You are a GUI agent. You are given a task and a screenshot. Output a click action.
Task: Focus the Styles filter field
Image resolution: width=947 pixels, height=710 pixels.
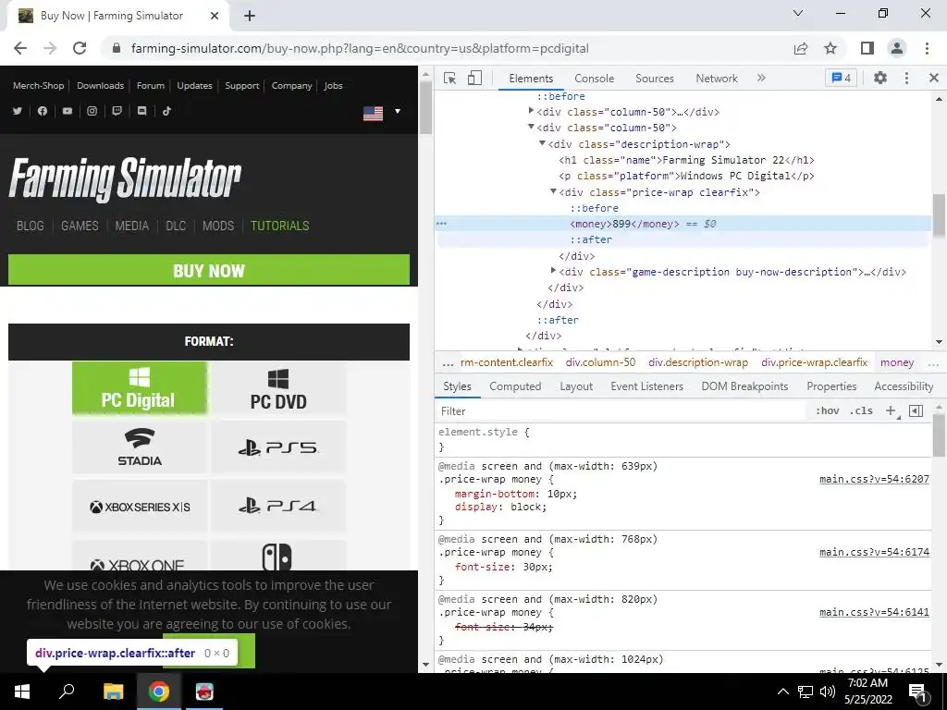pyautogui.click(x=622, y=411)
